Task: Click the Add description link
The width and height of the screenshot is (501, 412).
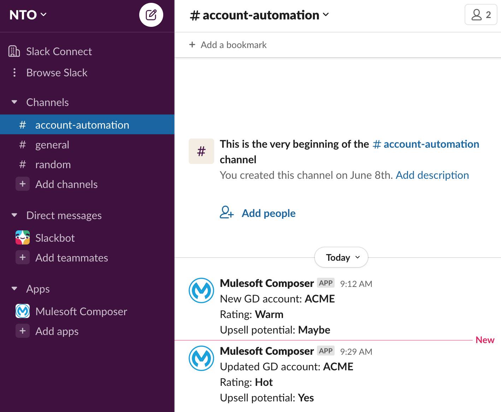Action: coord(432,175)
